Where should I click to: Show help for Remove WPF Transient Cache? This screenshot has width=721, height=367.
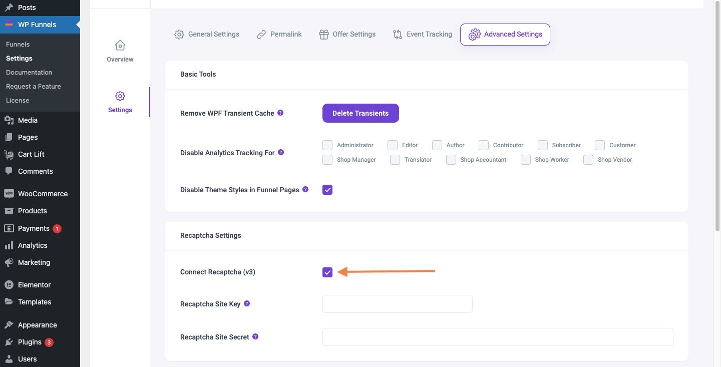coord(280,113)
